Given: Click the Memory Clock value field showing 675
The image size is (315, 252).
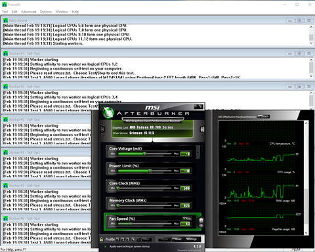Looking at the screenshot, I should [x=186, y=205].
